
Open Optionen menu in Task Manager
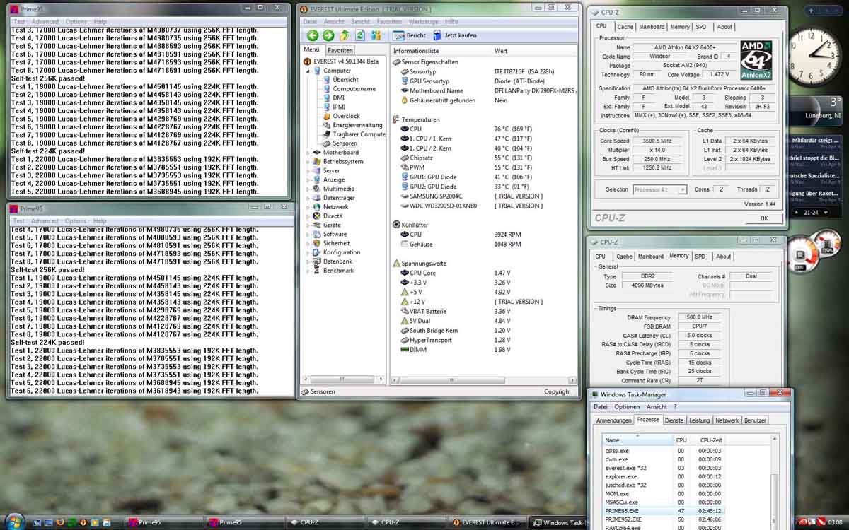[627, 407]
